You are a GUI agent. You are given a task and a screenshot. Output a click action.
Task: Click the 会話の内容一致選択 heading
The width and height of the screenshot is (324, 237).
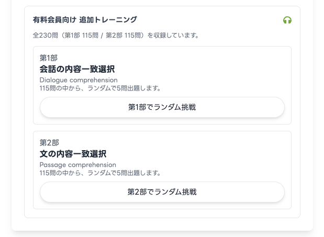pyautogui.click(x=77, y=69)
